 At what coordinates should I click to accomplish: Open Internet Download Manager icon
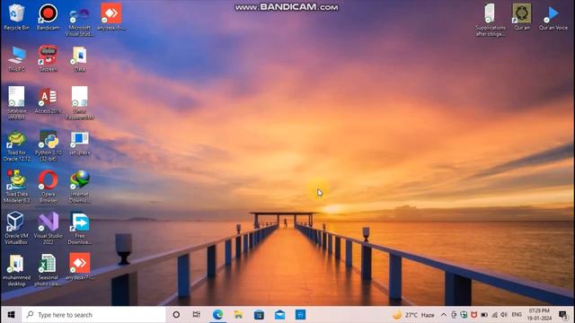click(80, 187)
